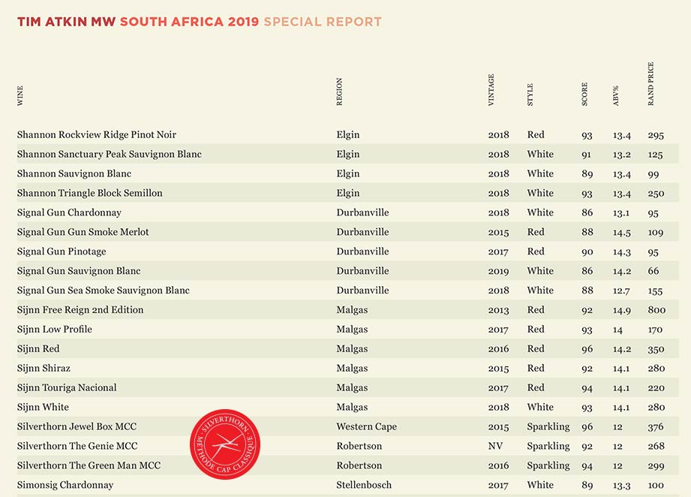The width and height of the screenshot is (691, 497).
Task: Click rand price 155 for Sea Smoke
Action: [655, 291]
